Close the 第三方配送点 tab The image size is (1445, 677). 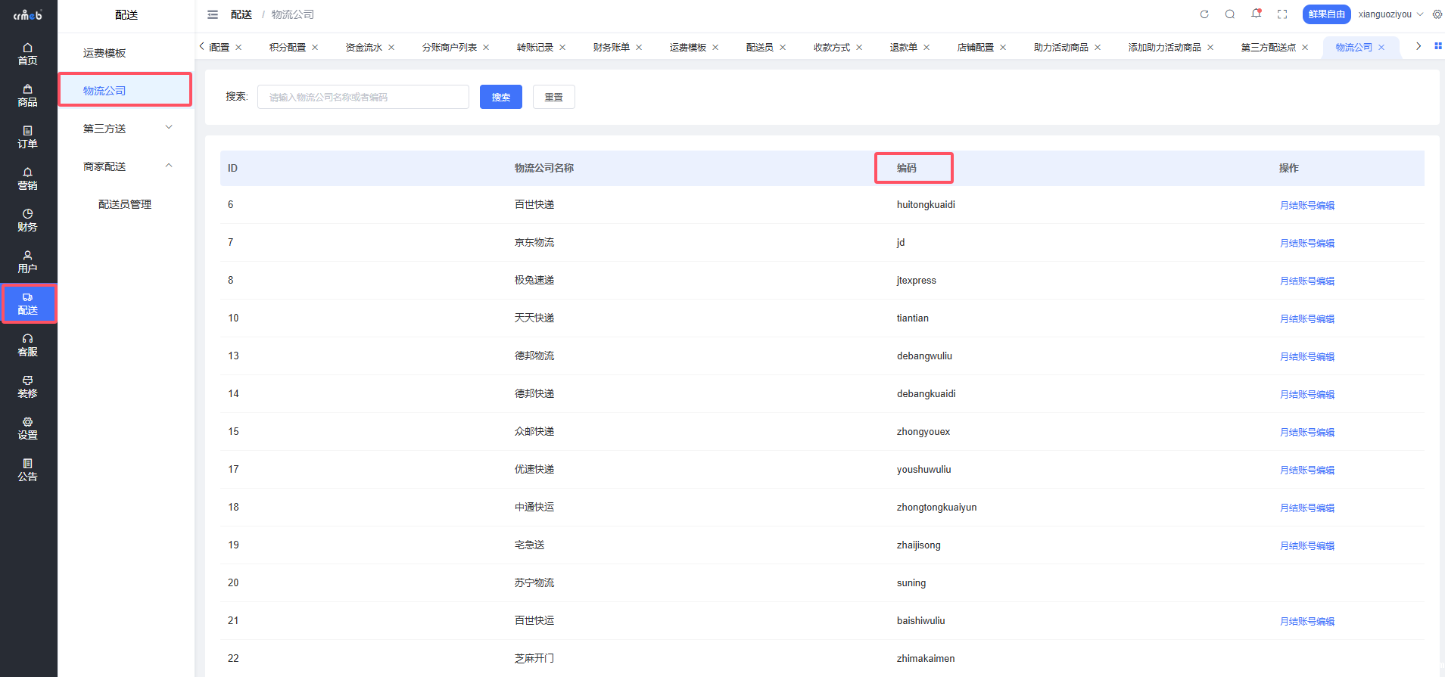(x=1305, y=48)
